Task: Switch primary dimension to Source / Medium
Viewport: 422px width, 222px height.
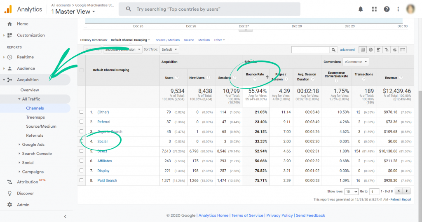Action: tap(168, 40)
